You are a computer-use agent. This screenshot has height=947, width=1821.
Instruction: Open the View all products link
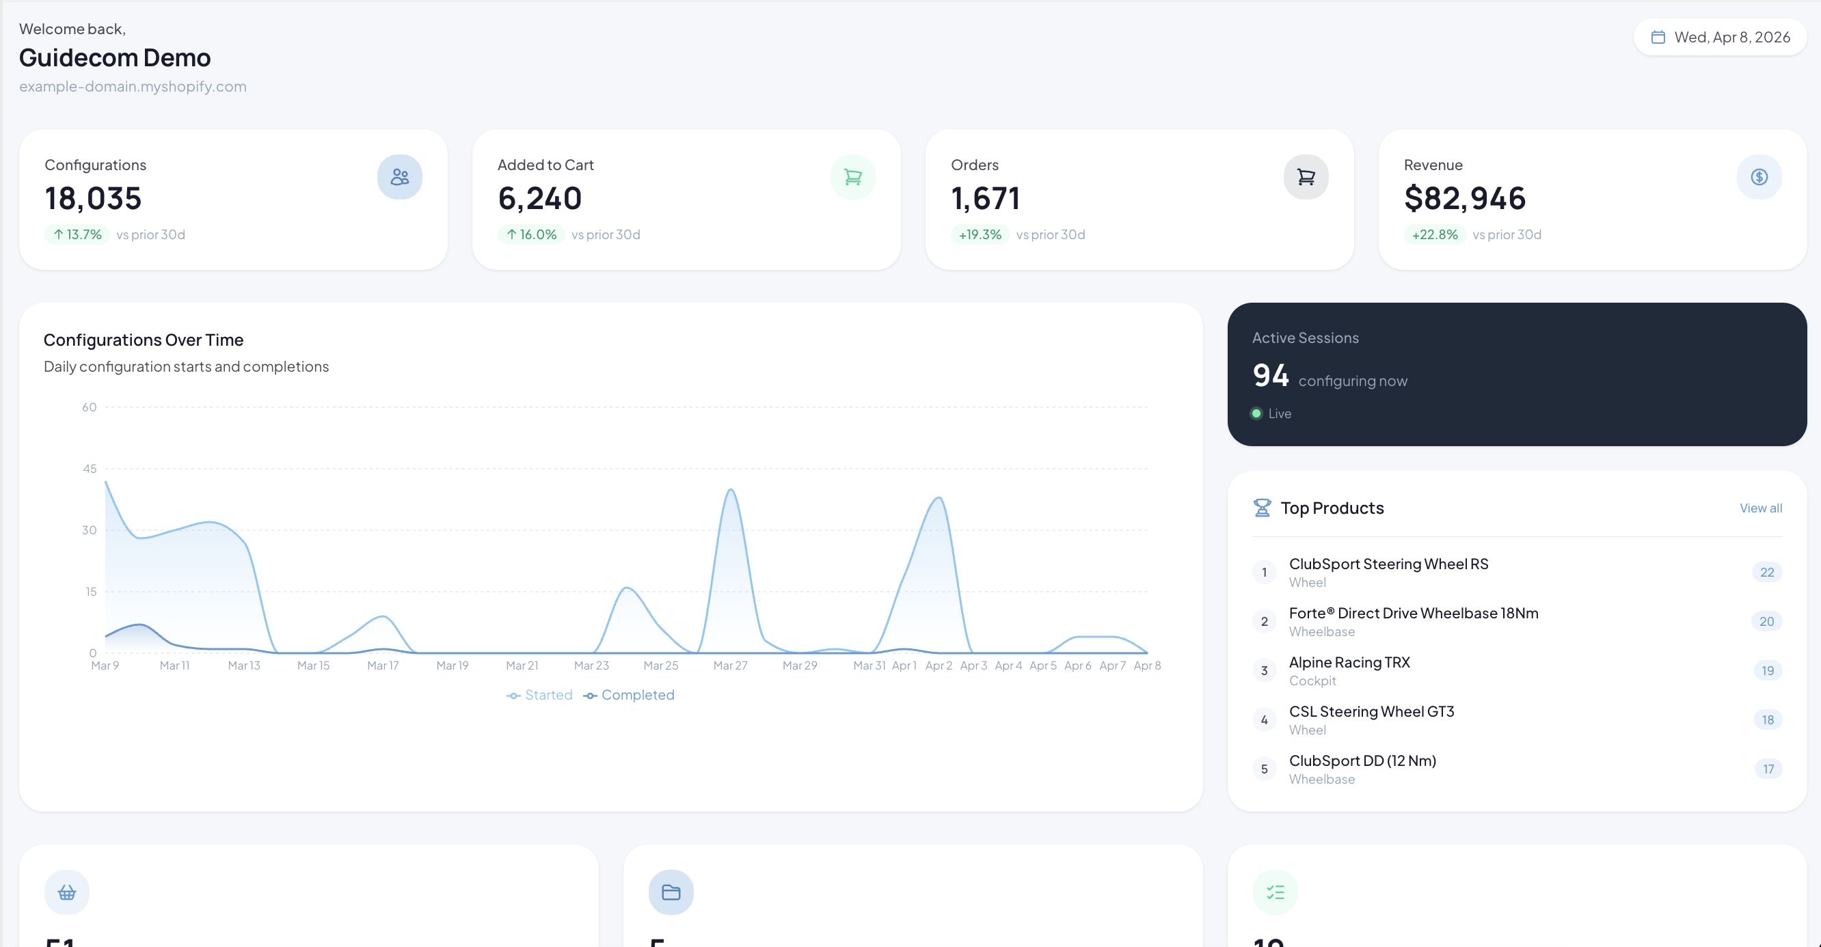[x=1760, y=508]
